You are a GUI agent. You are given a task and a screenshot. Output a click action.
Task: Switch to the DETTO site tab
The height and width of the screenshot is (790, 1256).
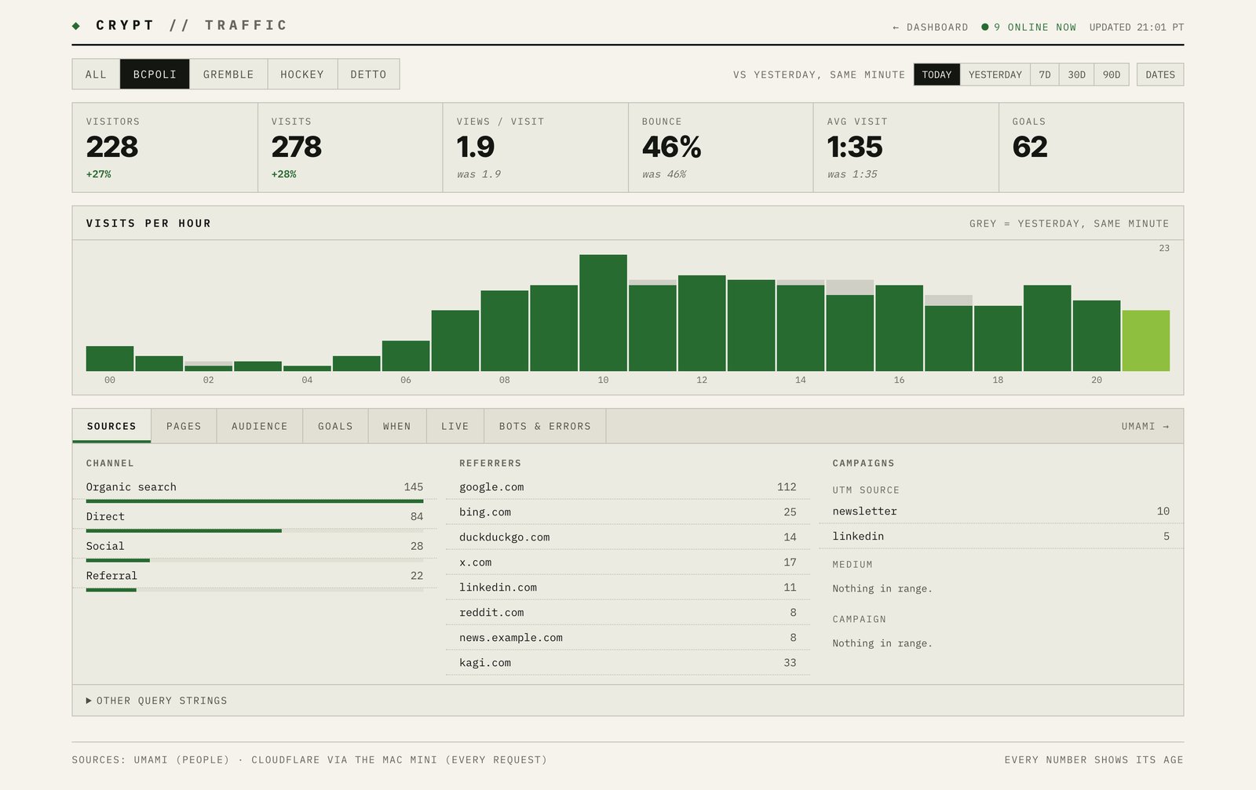[x=368, y=74]
